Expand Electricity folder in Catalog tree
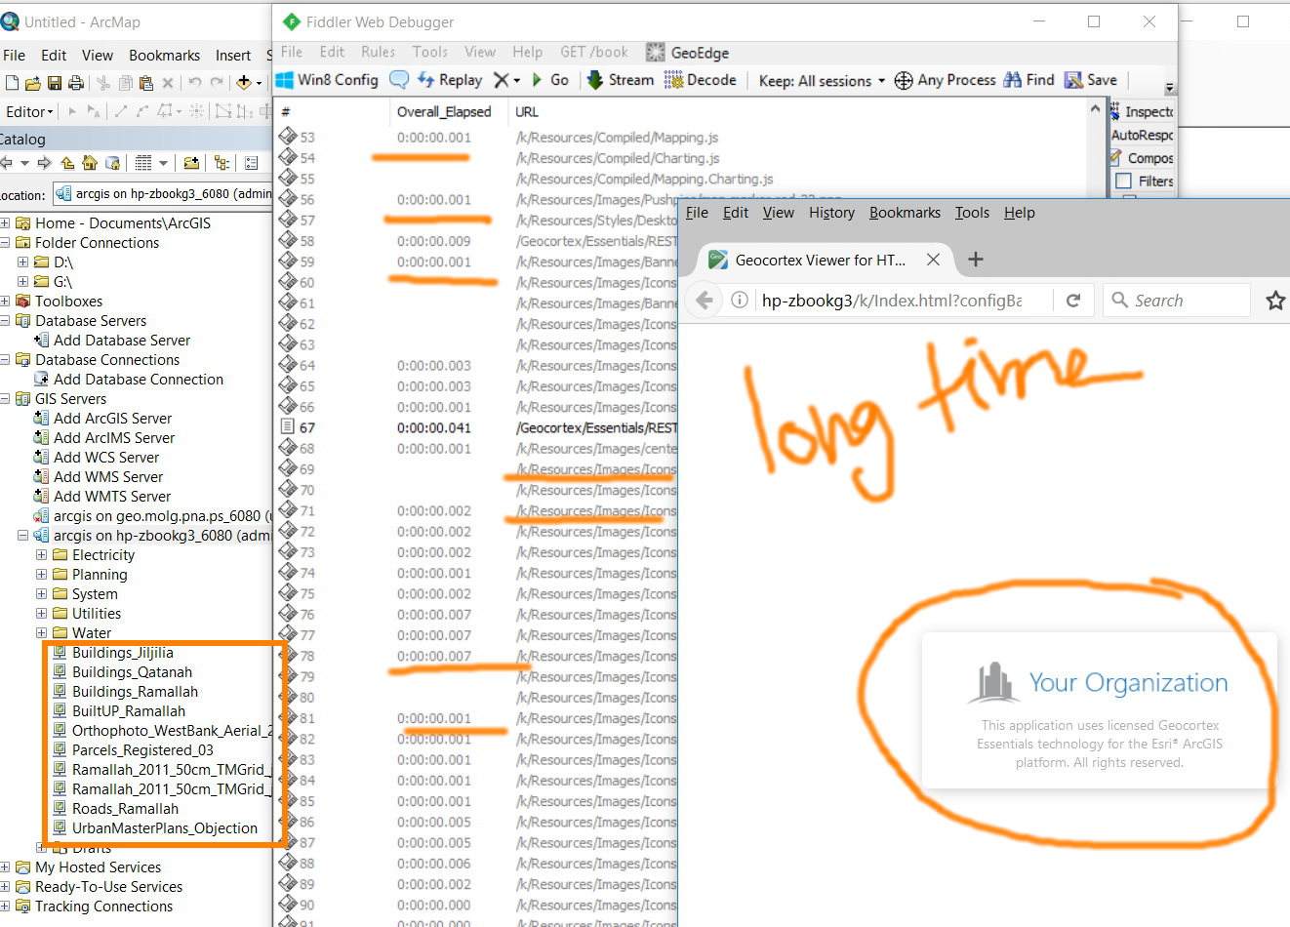Image resolution: width=1290 pixels, height=927 pixels. coord(42,555)
